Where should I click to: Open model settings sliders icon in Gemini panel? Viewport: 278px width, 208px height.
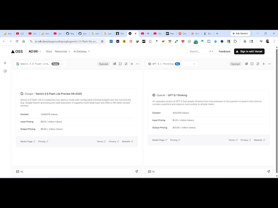126,64
